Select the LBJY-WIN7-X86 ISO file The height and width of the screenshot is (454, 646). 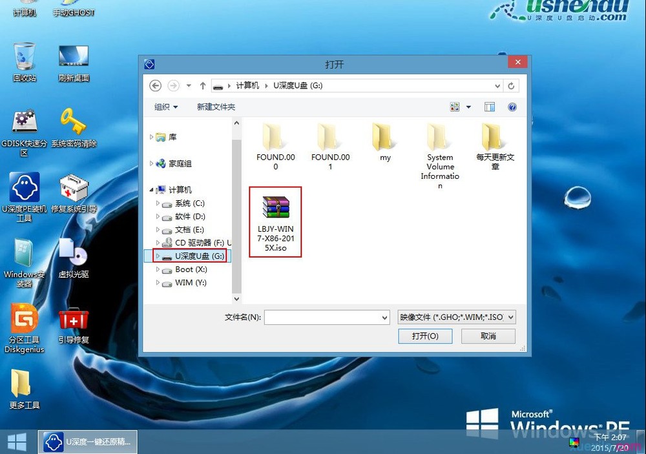point(275,208)
